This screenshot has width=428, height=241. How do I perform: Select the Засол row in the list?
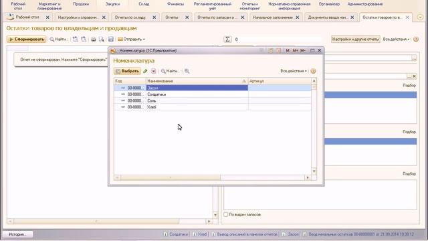click(x=213, y=88)
